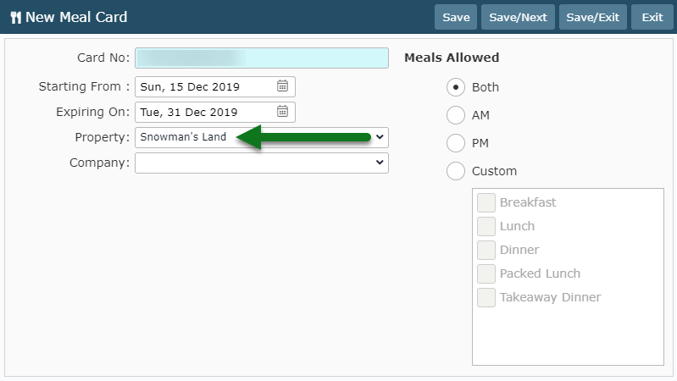Tick the Breakfast checkbox

click(x=486, y=203)
